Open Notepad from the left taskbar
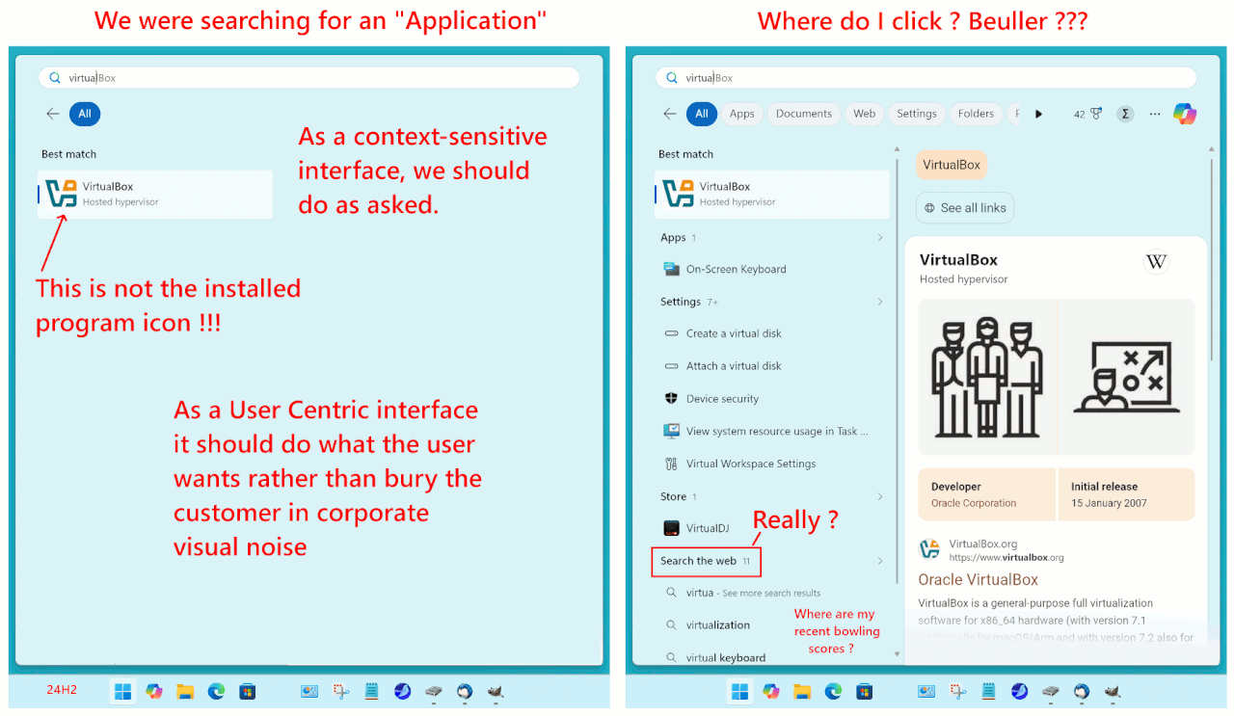Screen dimensions: 1234x716 point(371,691)
